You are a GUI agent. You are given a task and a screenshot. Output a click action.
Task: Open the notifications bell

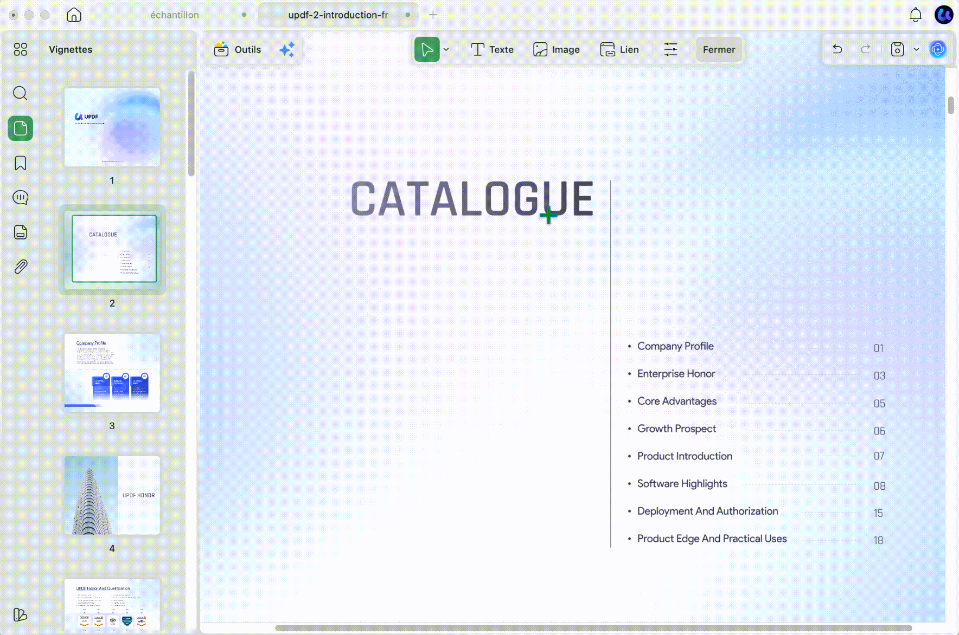916,15
